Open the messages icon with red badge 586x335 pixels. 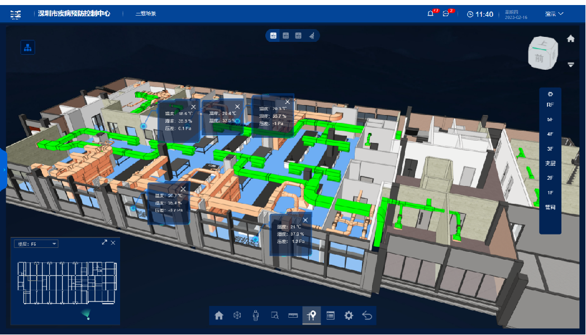(446, 14)
